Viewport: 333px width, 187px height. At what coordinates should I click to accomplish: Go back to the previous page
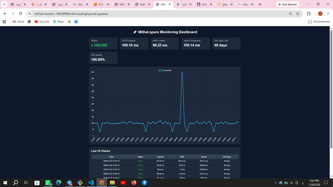point(5,14)
